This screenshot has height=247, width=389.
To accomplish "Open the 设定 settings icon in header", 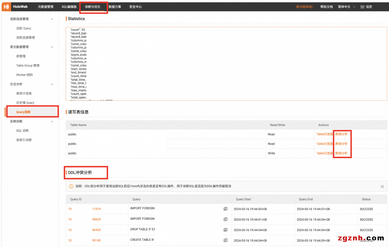I will coord(363,7).
